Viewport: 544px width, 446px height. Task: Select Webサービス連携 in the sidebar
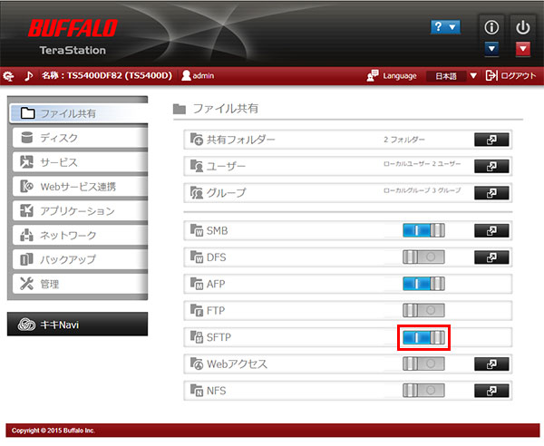click(x=80, y=187)
